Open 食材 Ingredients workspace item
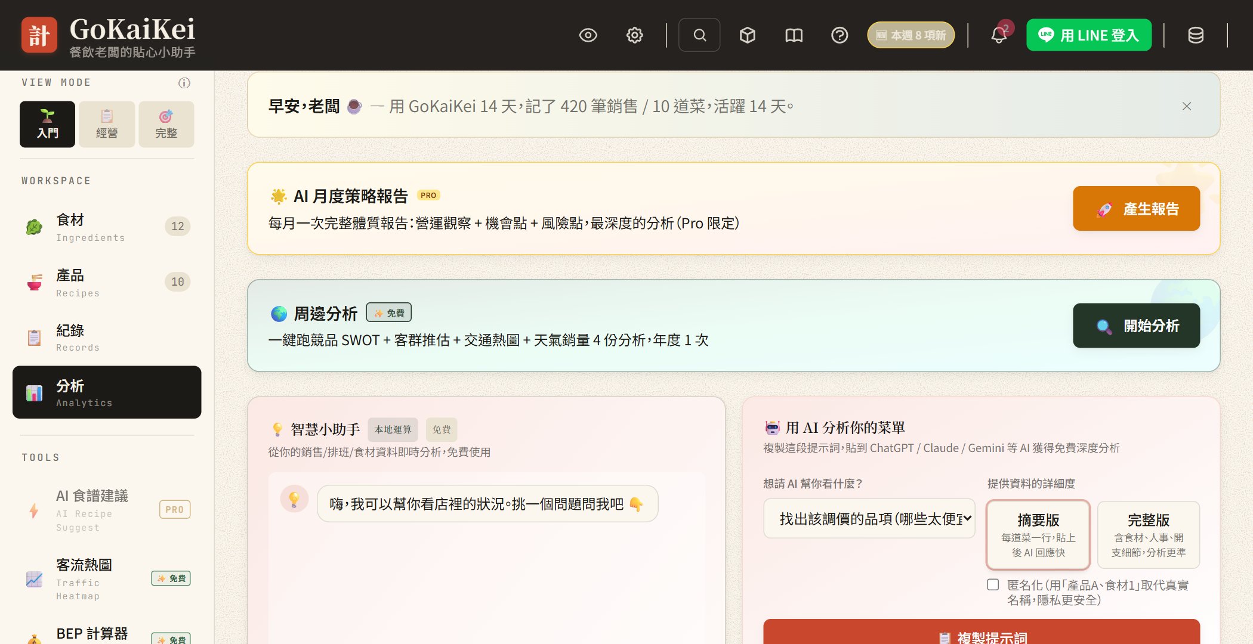The height and width of the screenshot is (644, 1253). tap(107, 227)
